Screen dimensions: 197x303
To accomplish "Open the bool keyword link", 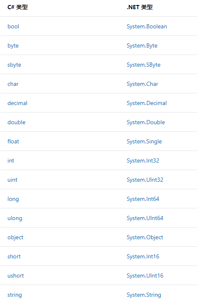I will (13, 27).
